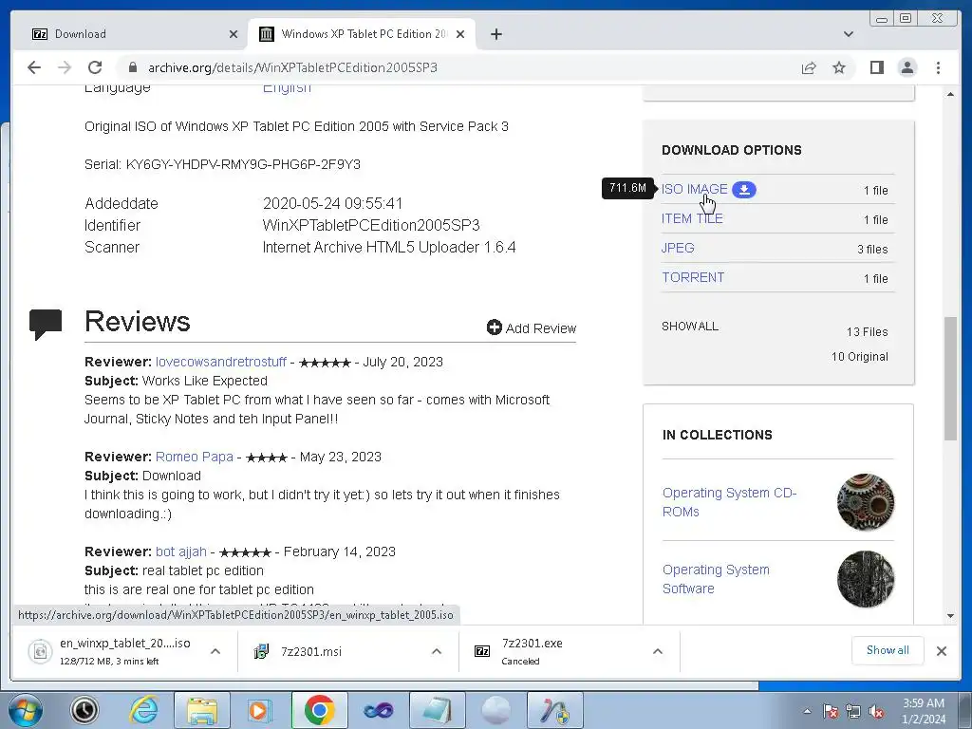View site information via the lock icon
972x729 pixels.
pyautogui.click(x=133, y=67)
